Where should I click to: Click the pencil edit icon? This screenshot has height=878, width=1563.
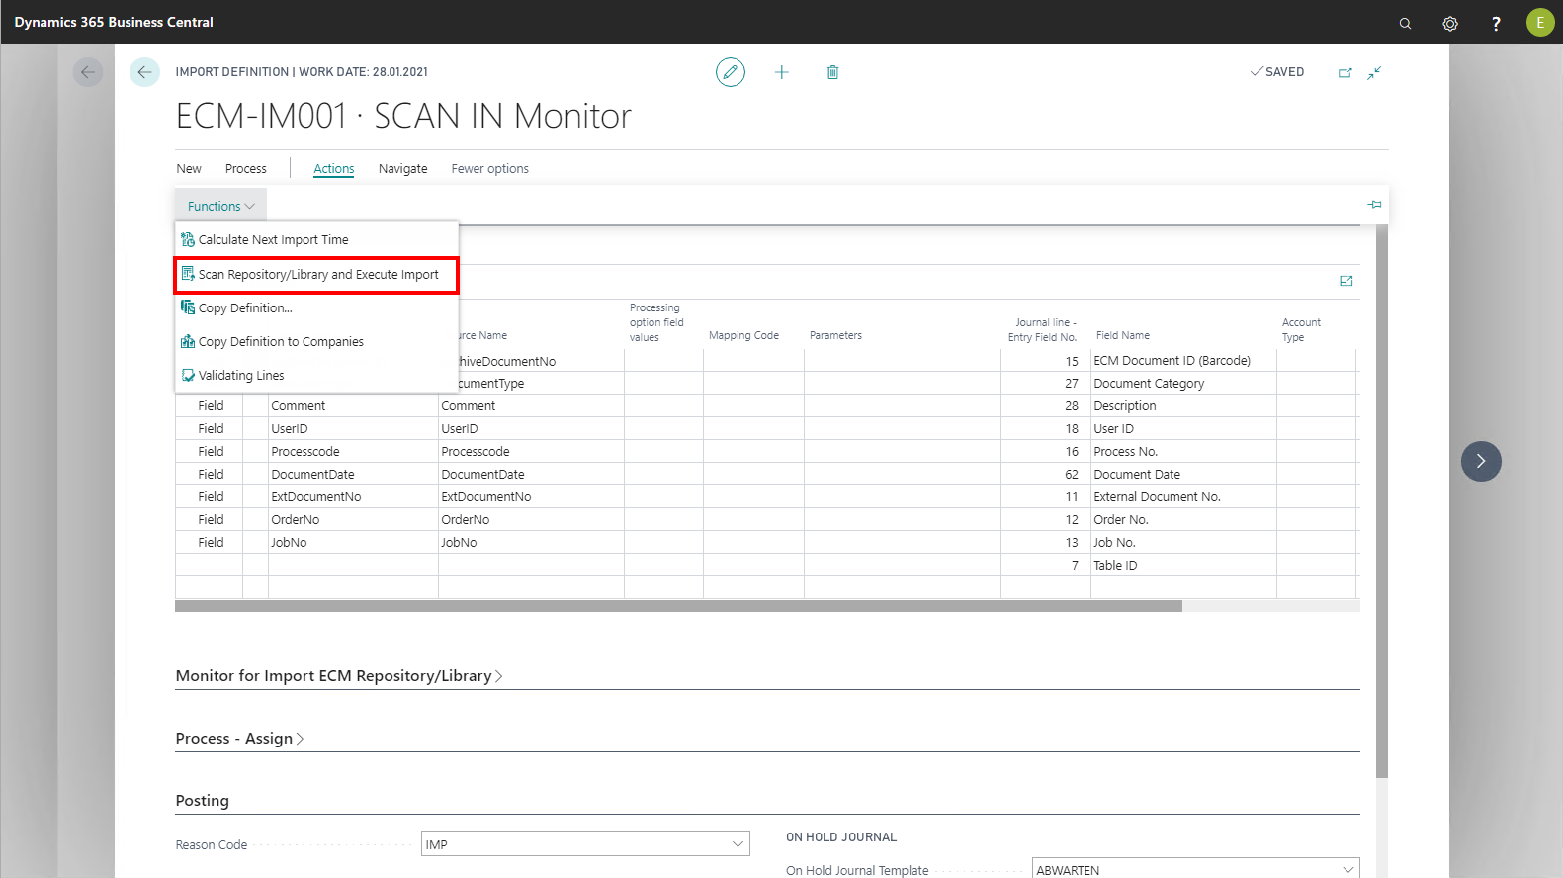730,72
